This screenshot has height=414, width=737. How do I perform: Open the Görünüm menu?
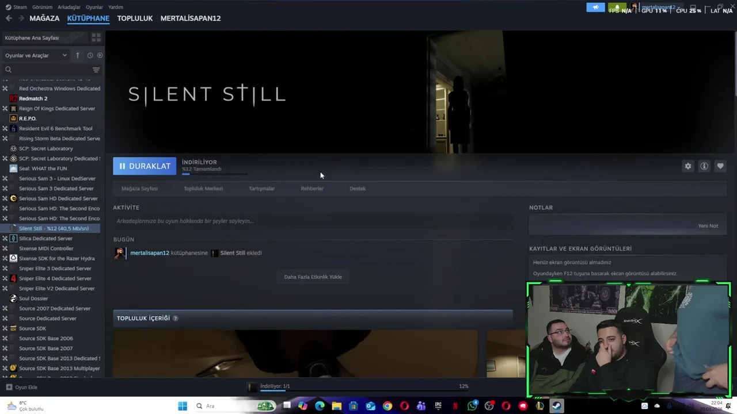pyautogui.click(x=42, y=7)
